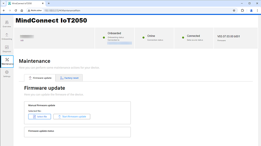Click Start firmware update button

point(72,117)
